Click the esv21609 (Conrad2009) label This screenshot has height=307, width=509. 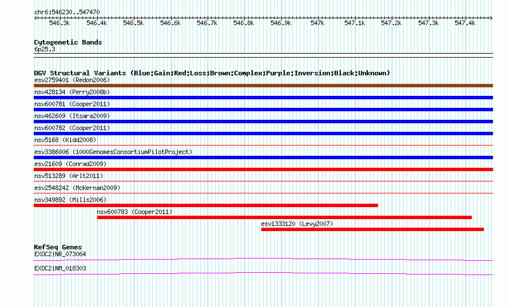coord(70,164)
